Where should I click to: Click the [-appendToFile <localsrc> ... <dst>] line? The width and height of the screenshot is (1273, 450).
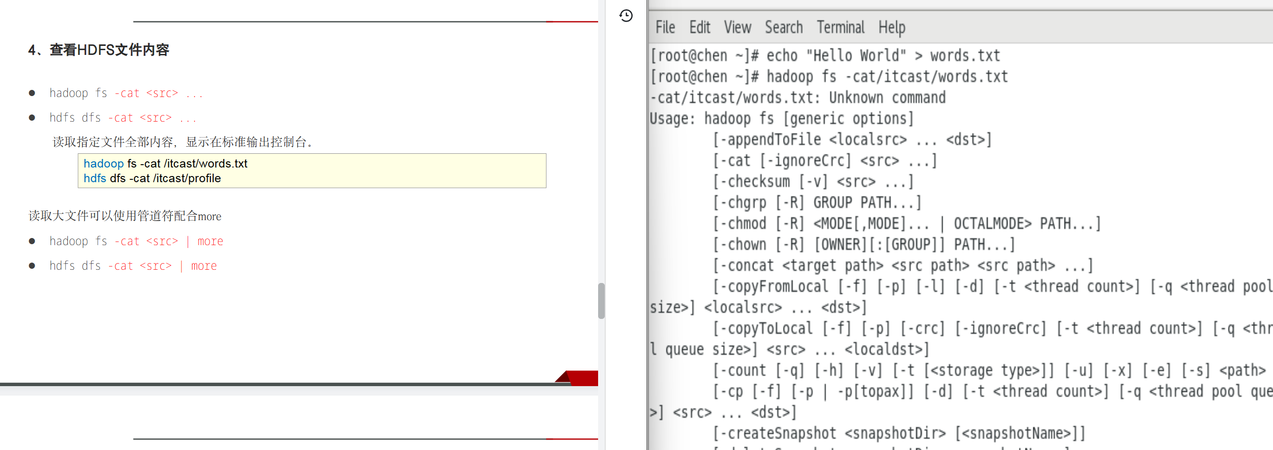(852, 140)
